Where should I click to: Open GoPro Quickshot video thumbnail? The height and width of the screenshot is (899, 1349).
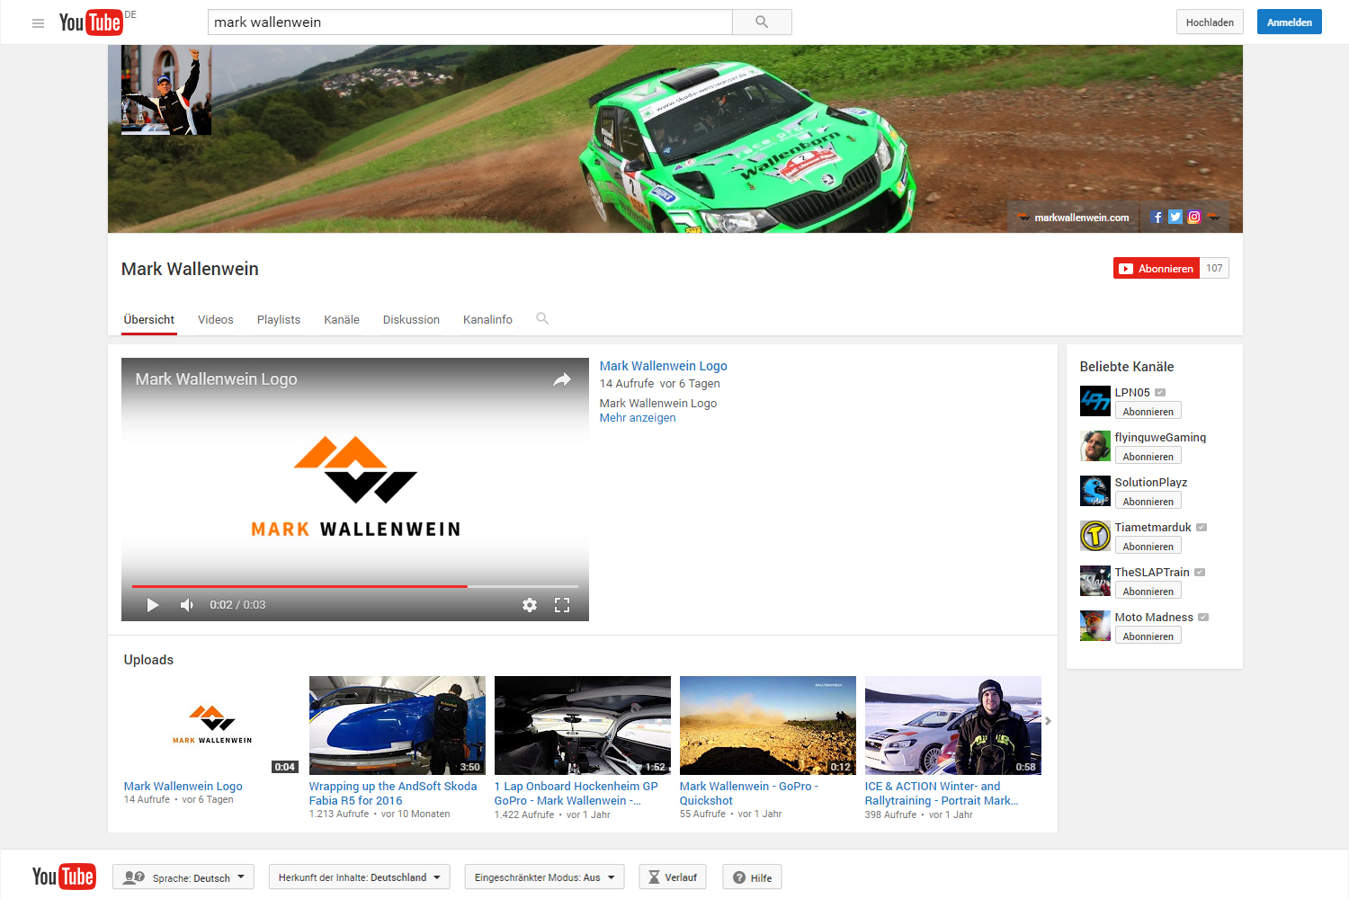[768, 725]
